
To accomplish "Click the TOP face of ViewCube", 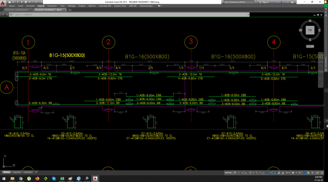I will (x=310, y=30).
